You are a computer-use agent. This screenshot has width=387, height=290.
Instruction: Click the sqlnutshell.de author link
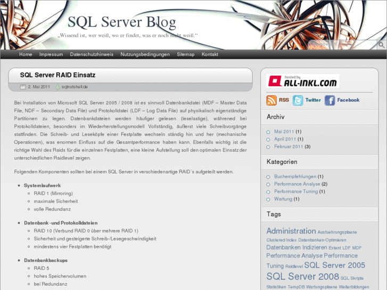(75, 87)
